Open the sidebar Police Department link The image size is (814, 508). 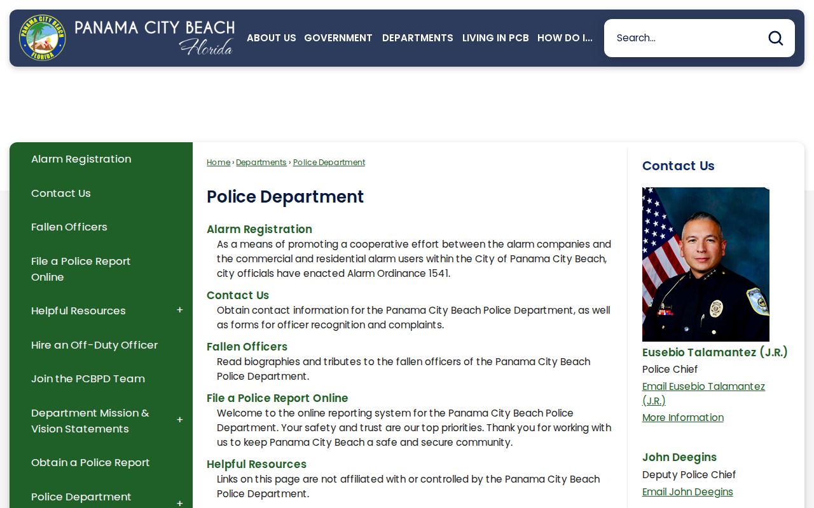point(81,497)
